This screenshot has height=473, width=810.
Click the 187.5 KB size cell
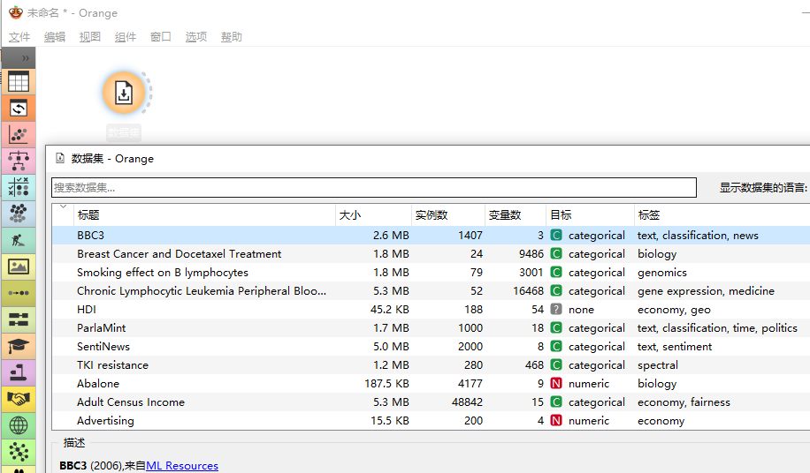pos(387,384)
